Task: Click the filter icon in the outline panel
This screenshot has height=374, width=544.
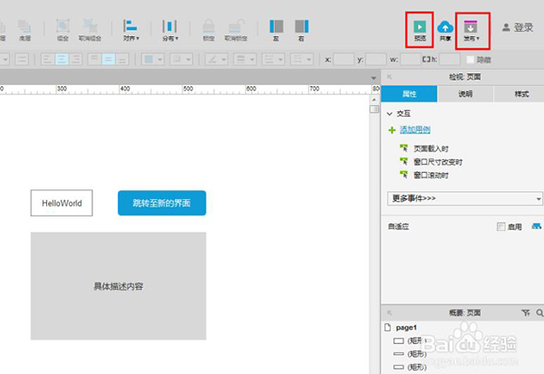Action: 526,312
